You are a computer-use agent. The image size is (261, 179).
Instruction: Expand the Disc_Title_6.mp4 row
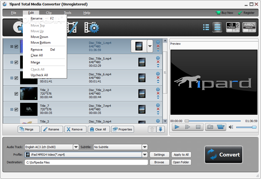pos(12,78)
